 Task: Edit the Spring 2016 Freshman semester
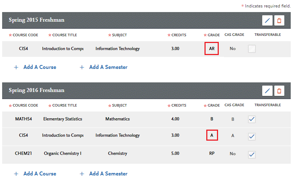tap(267, 91)
